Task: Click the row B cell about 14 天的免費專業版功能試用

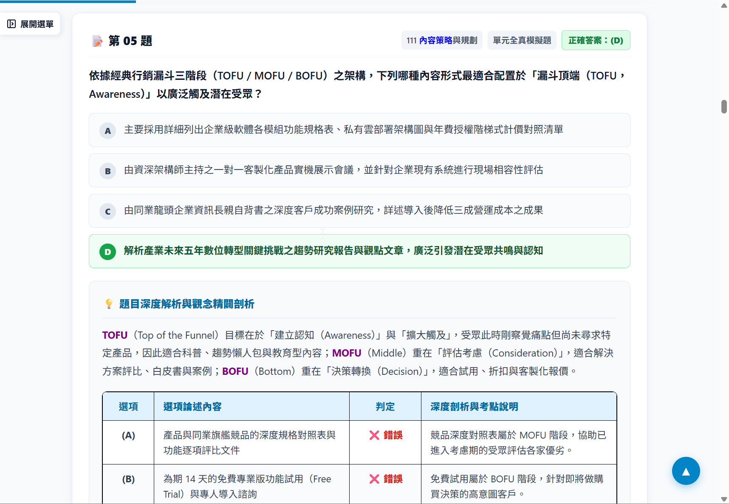Action: (x=251, y=484)
